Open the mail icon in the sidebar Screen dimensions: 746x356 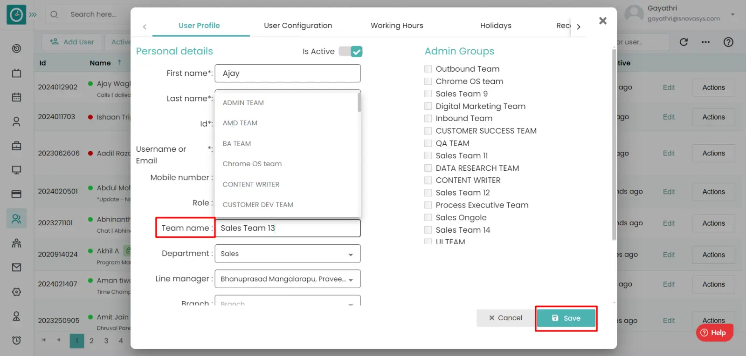(x=16, y=268)
